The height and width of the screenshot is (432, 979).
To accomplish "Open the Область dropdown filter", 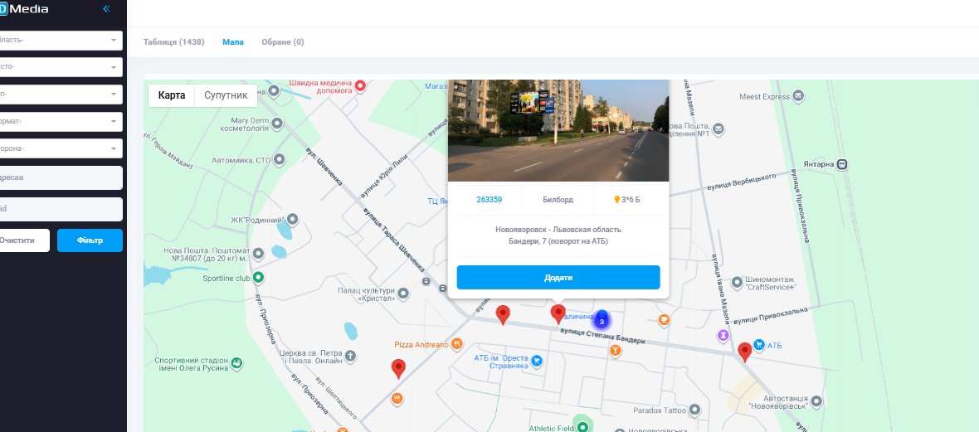I will coord(61,40).
